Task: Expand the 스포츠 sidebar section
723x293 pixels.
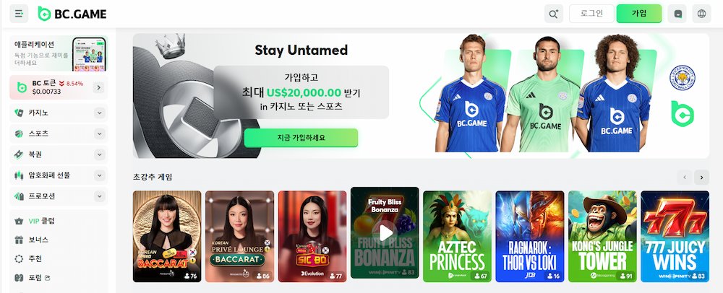Action: [x=100, y=134]
